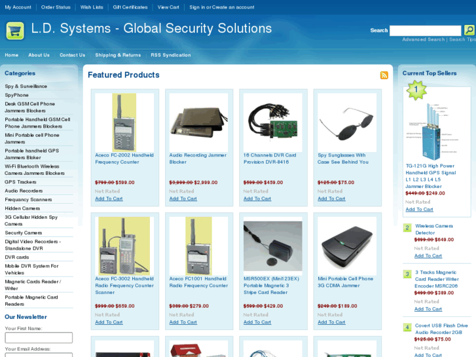476x357 pixels.
Task: Open Mini Portable Cell Phone 3G CDMA Jammer link
Action: [x=346, y=282]
